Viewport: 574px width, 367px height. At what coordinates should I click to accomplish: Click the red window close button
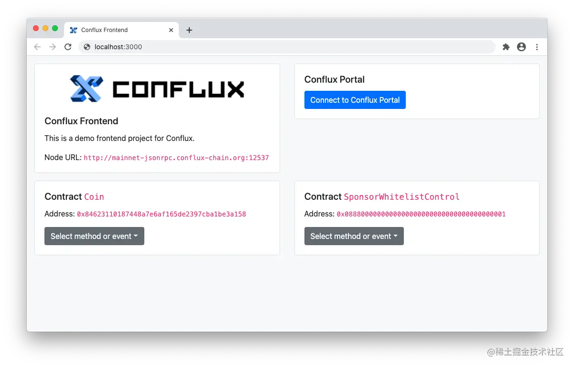36,28
